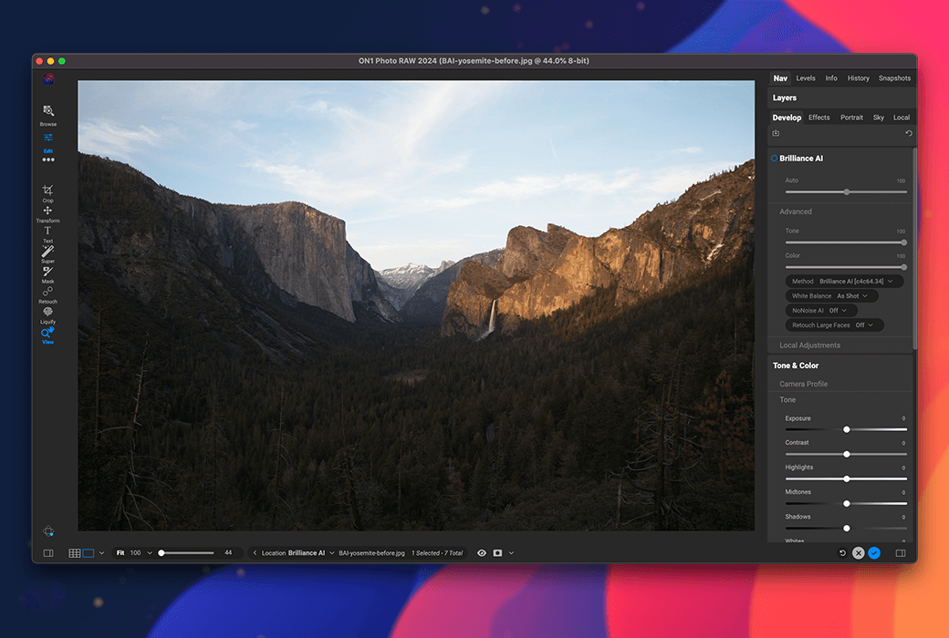Select the Retouch tool

coord(47,295)
